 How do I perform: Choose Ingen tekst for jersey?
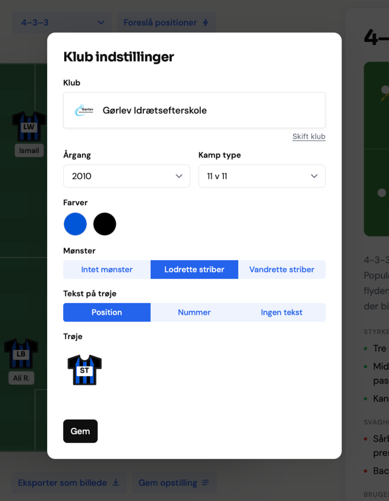point(282,312)
